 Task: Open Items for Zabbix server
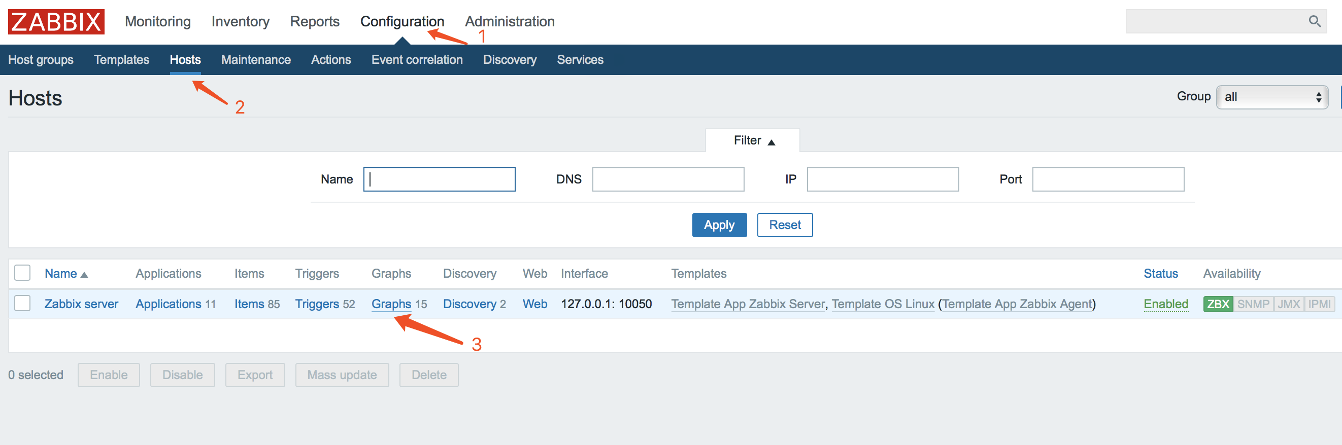coord(249,304)
